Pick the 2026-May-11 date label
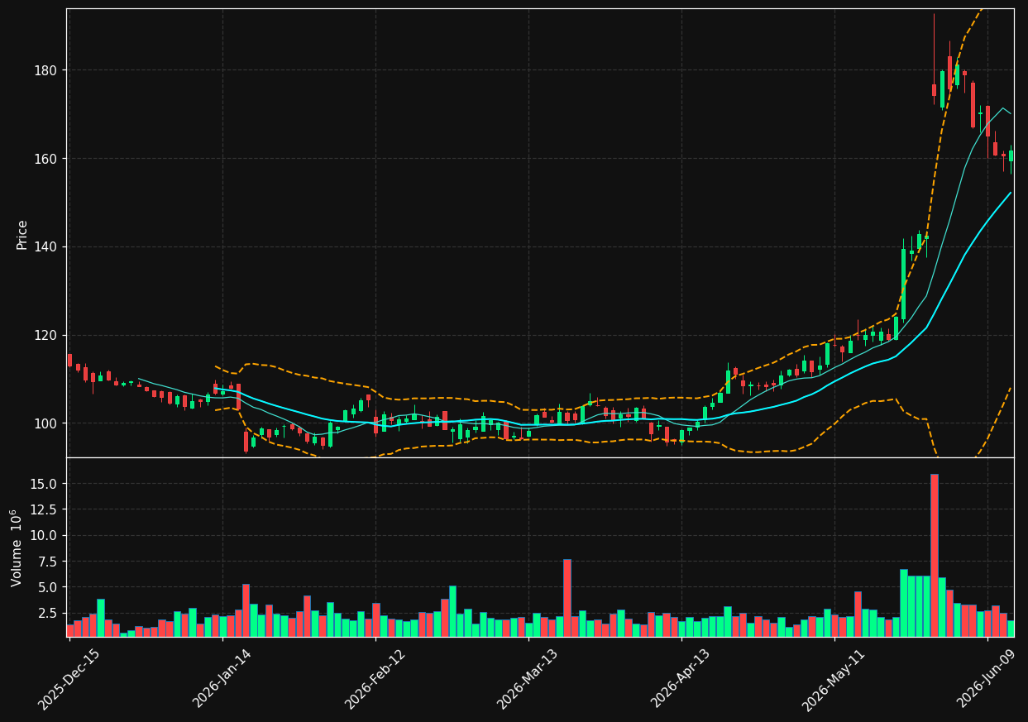 (834, 678)
